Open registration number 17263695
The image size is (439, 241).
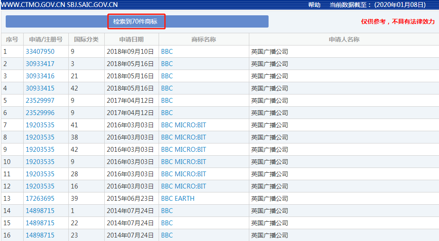40,199
